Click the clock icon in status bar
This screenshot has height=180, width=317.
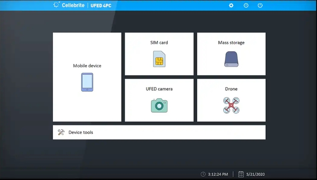pyautogui.click(x=203, y=174)
